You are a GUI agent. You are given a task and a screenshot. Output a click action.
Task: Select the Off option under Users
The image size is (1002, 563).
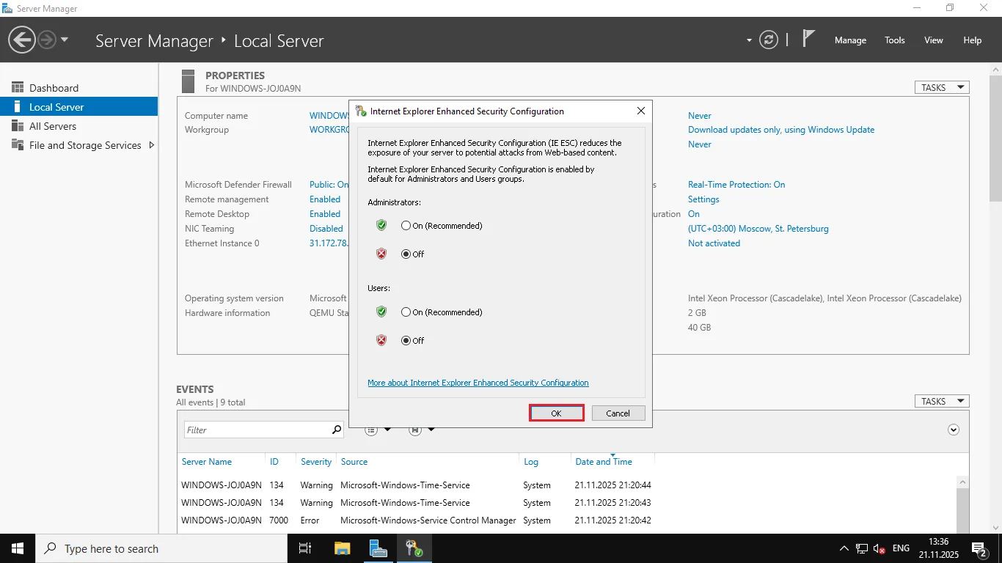coord(406,341)
